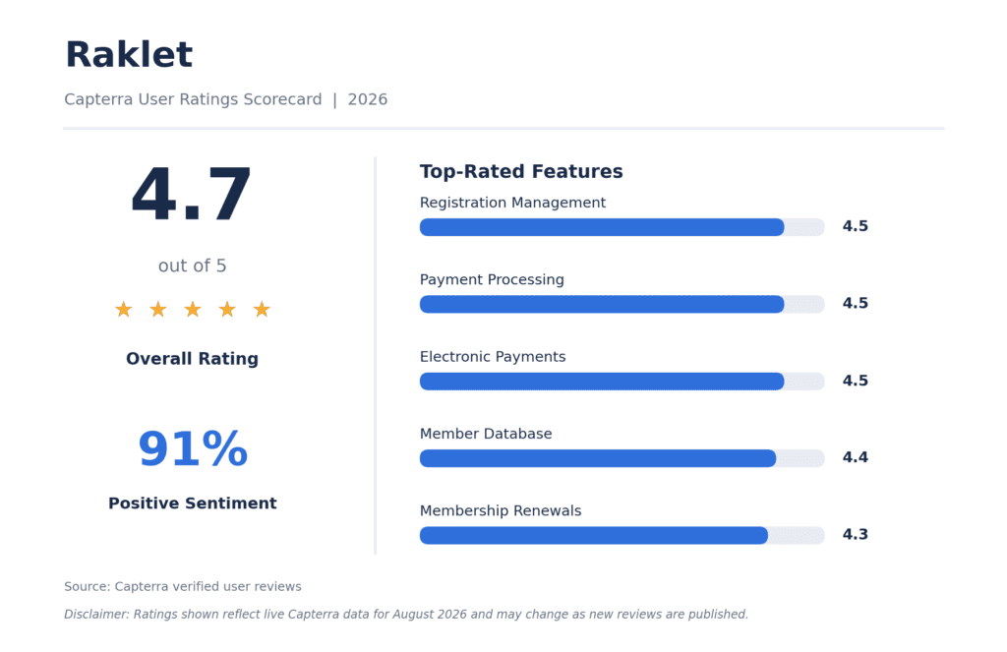
Task: Click the Membership Renewals rating bar
Action: [622, 535]
